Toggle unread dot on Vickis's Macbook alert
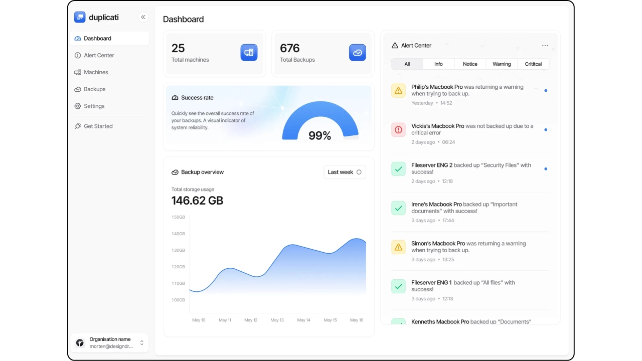 [x=546, y=130]
